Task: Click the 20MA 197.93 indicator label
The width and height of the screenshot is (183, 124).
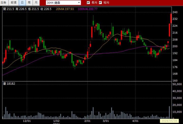Action: click(x=65, y=9)
